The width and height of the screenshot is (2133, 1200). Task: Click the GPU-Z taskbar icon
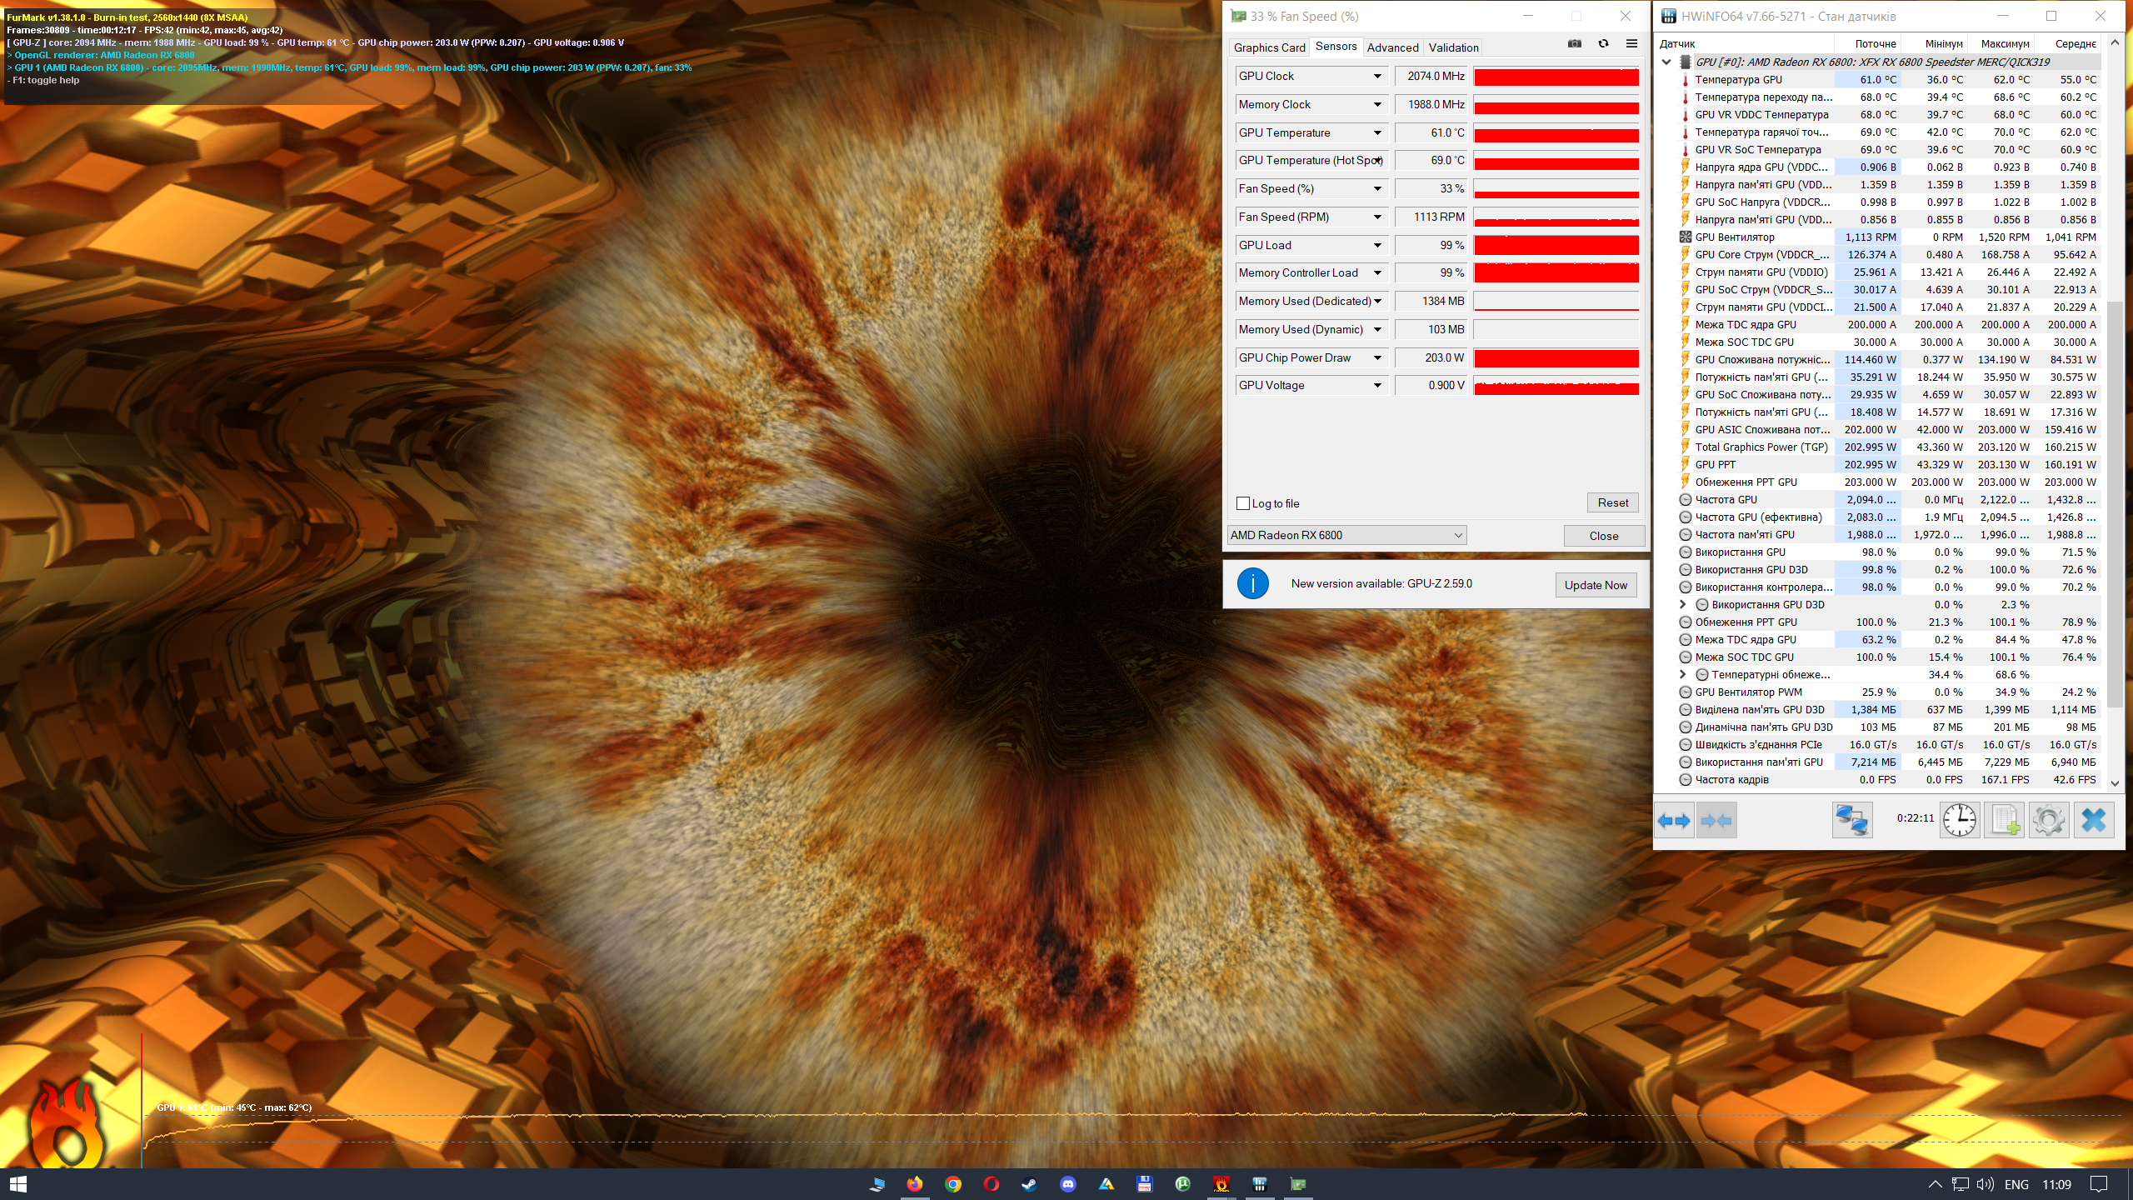click(x=1298, y=1184)
